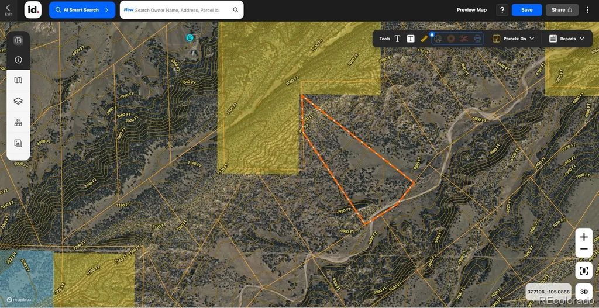Image resolution: width=599 pixels, height=308 pixels.
Task: Select the ruler measure tool
Action: click(x=424, y=39)
